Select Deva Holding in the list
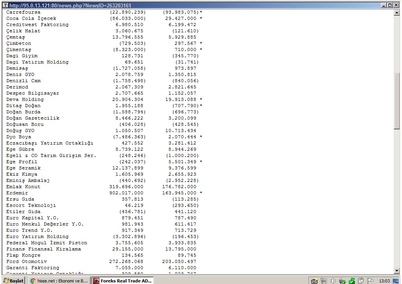402x284 pixels. click(x=25, y=99)
